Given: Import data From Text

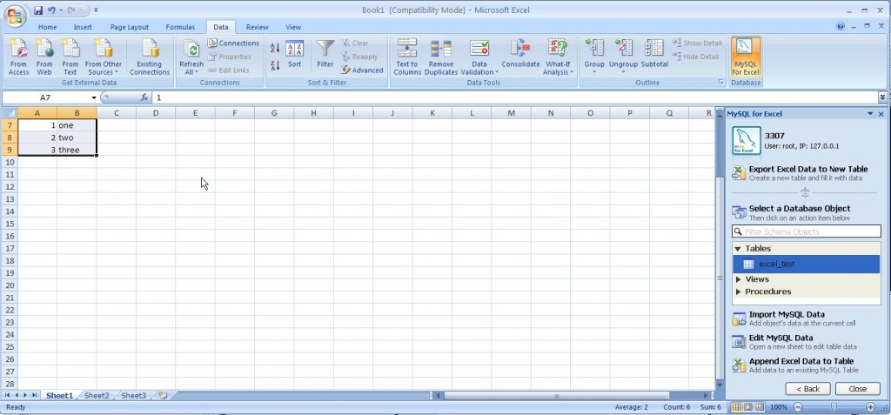Looking at the screenshot, I should [70, 57].
